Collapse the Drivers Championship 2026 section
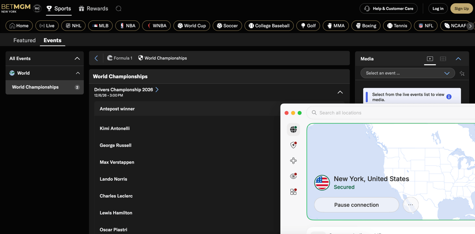The height and width of the screenshot is (234, 475). click(x=340, y=92)
